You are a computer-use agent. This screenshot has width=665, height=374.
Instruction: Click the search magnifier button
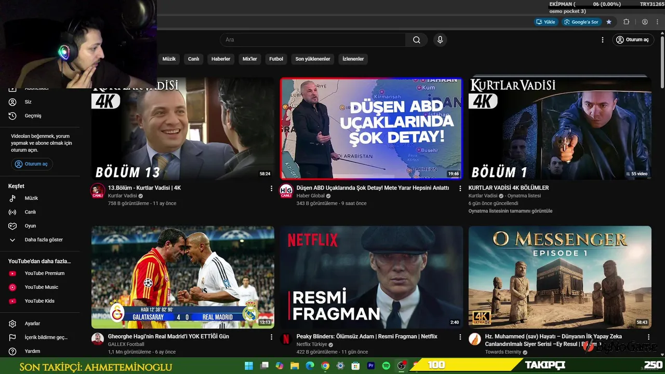416,40
